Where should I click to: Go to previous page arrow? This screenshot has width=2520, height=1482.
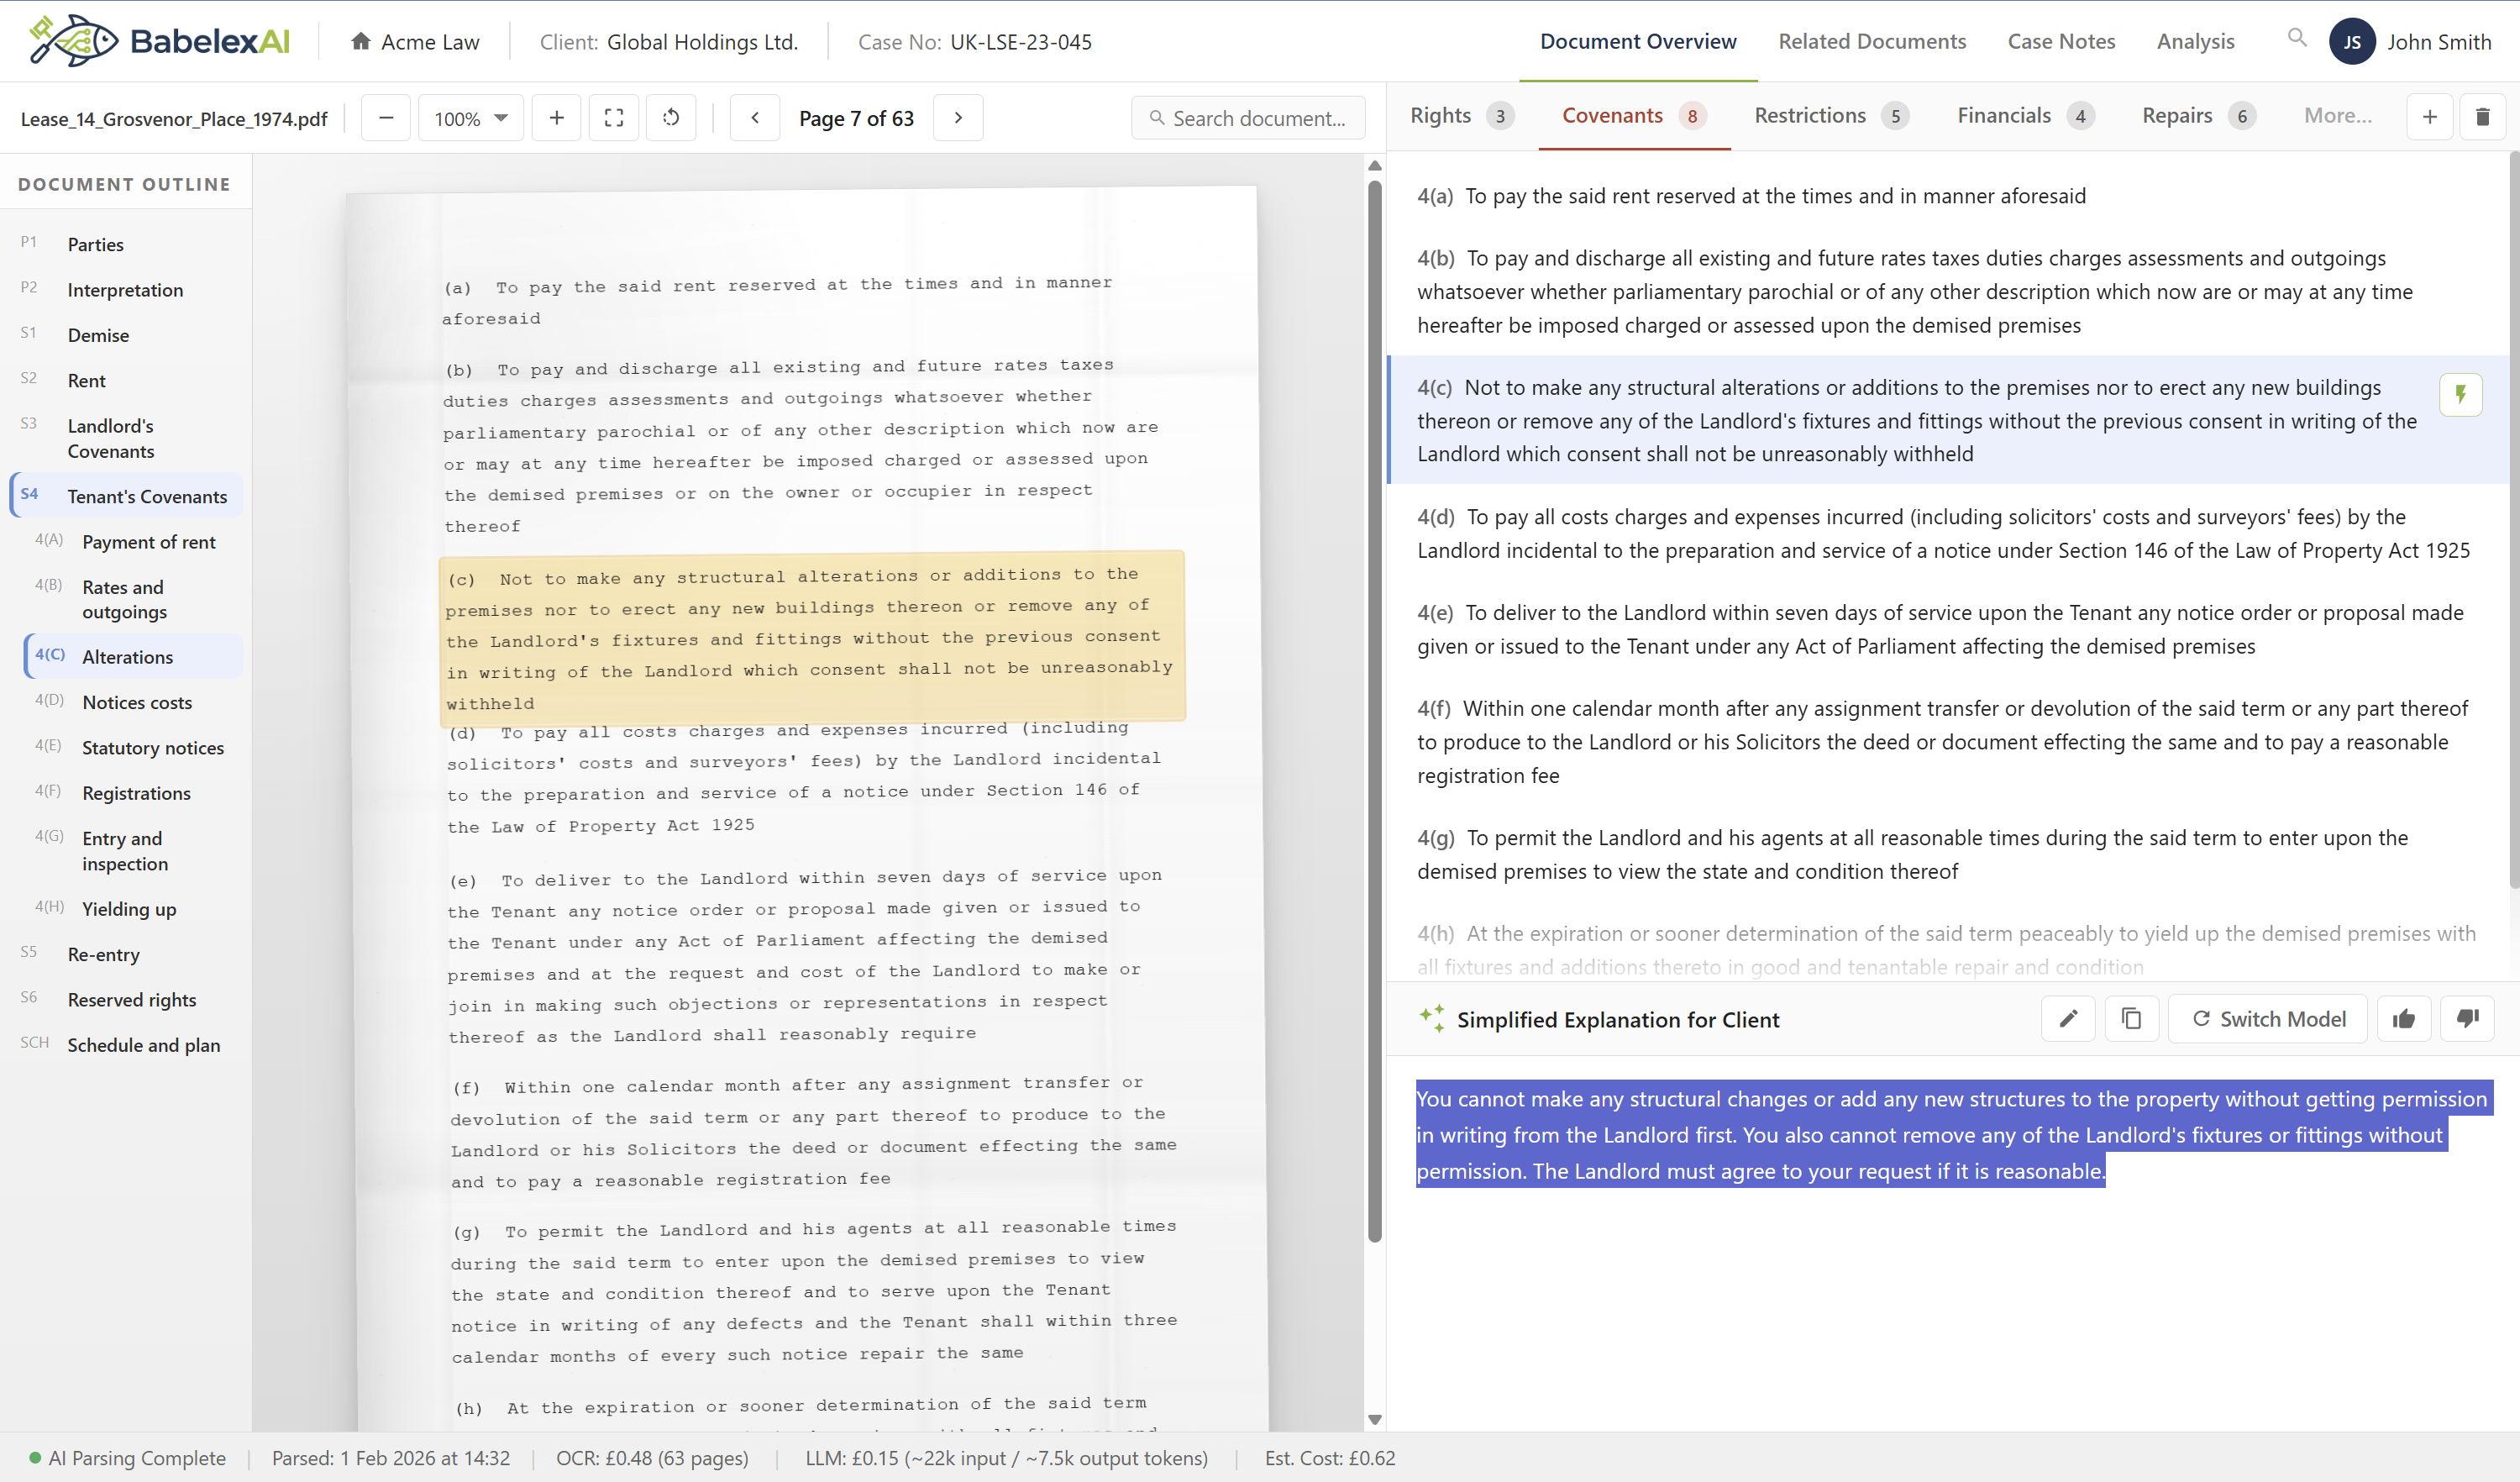(x=755, y=118)
